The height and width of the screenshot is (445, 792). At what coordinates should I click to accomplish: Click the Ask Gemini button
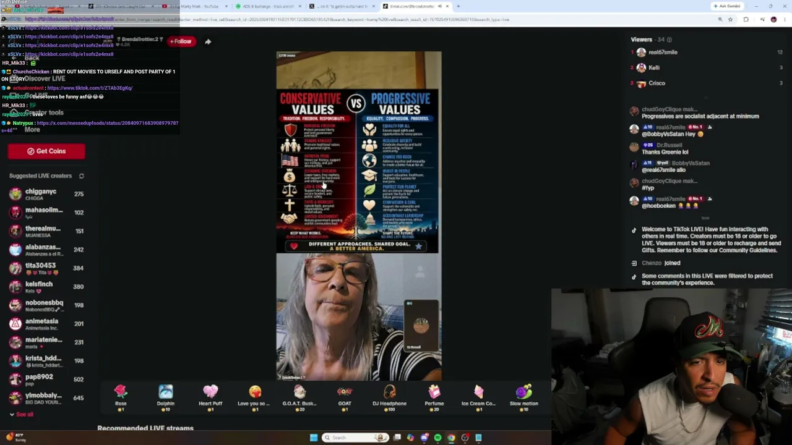click(x=727, y=6)
